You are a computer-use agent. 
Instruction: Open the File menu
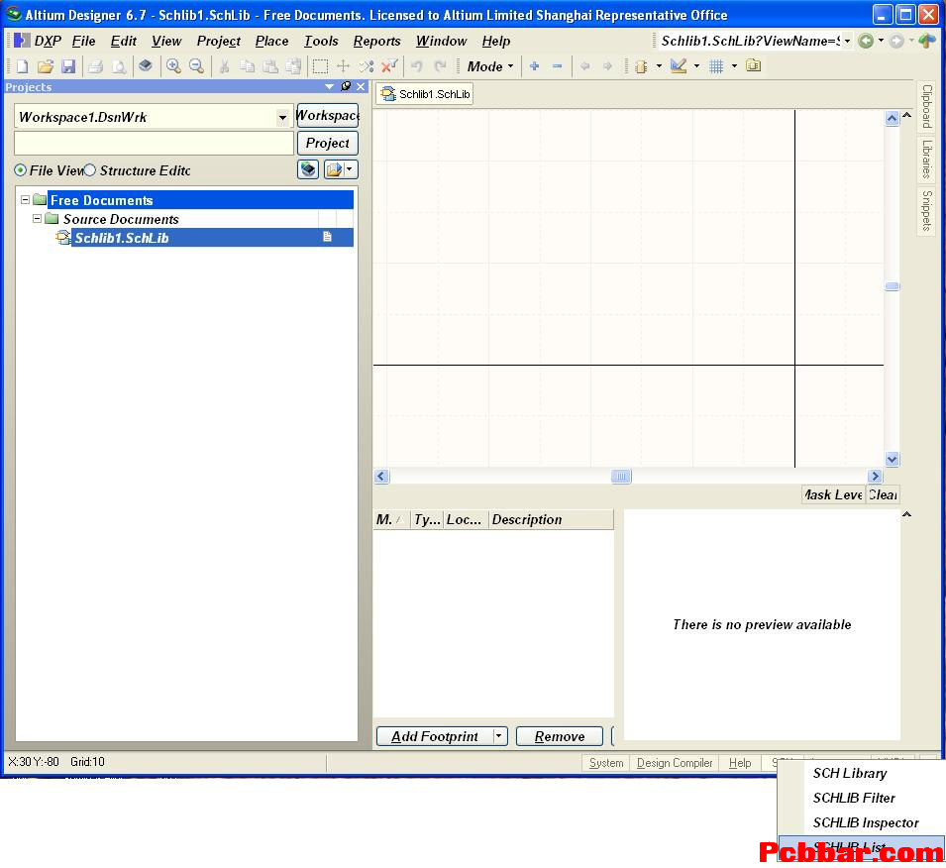point(84,41)
